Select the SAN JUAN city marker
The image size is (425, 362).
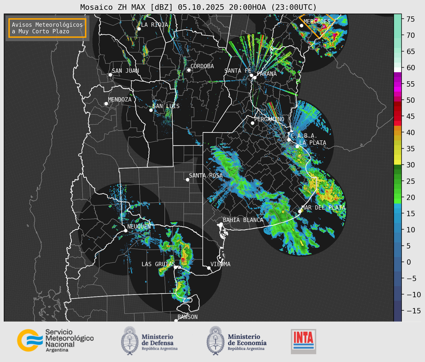(110, 75)
